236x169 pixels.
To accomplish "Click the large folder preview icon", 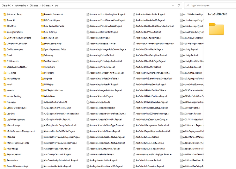I will click(216, 29).
